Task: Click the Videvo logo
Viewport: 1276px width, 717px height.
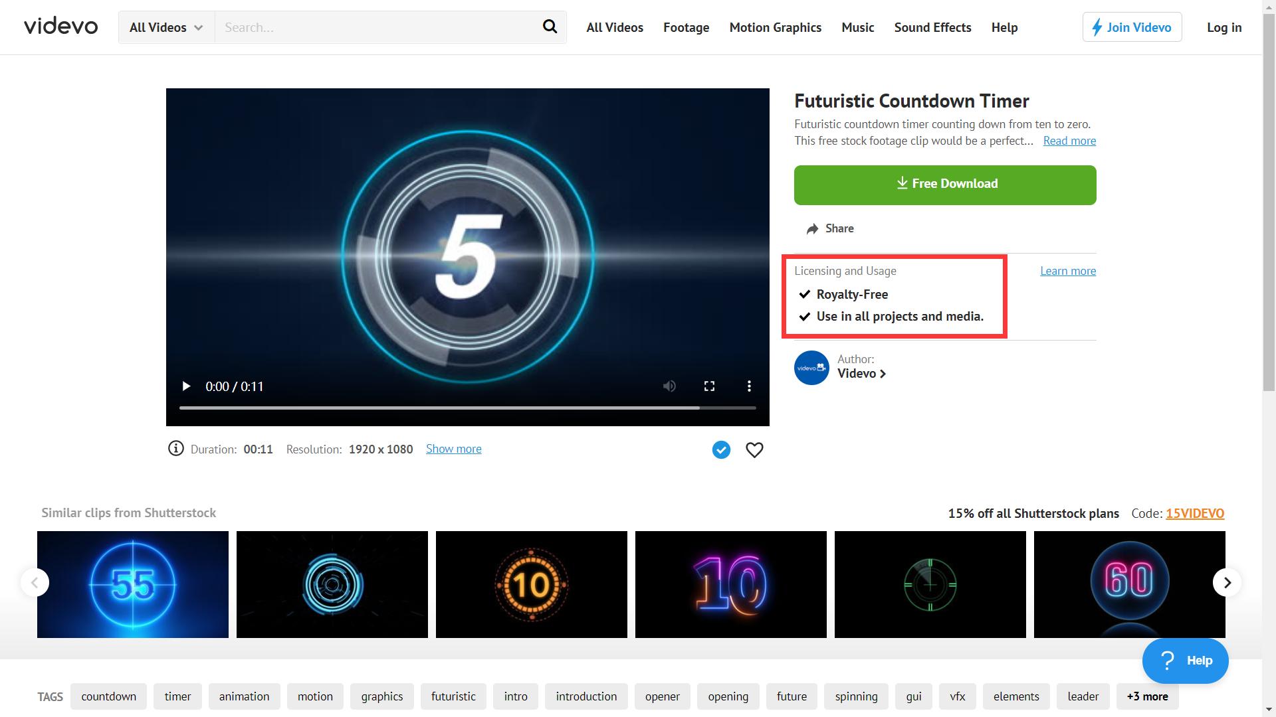Action: coord(61,27)
